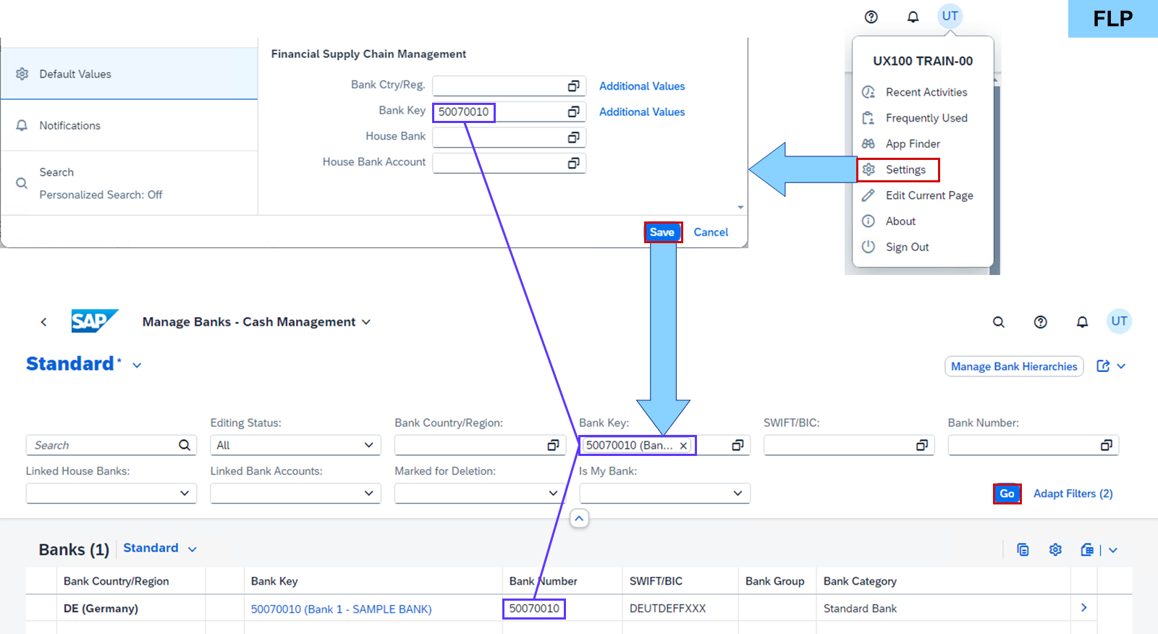Choose Sign Out in user menu

click(x=923, y=247)
